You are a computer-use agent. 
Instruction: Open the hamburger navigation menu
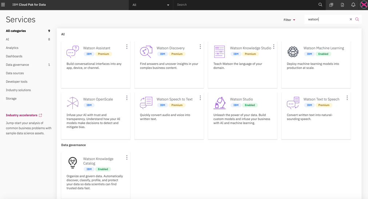click(x=3, y=5)
